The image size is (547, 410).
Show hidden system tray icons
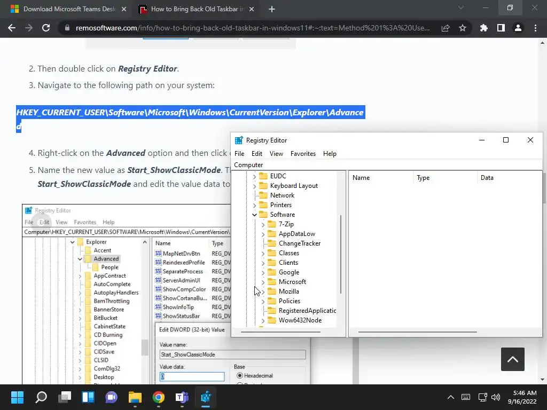pos(451,397)
